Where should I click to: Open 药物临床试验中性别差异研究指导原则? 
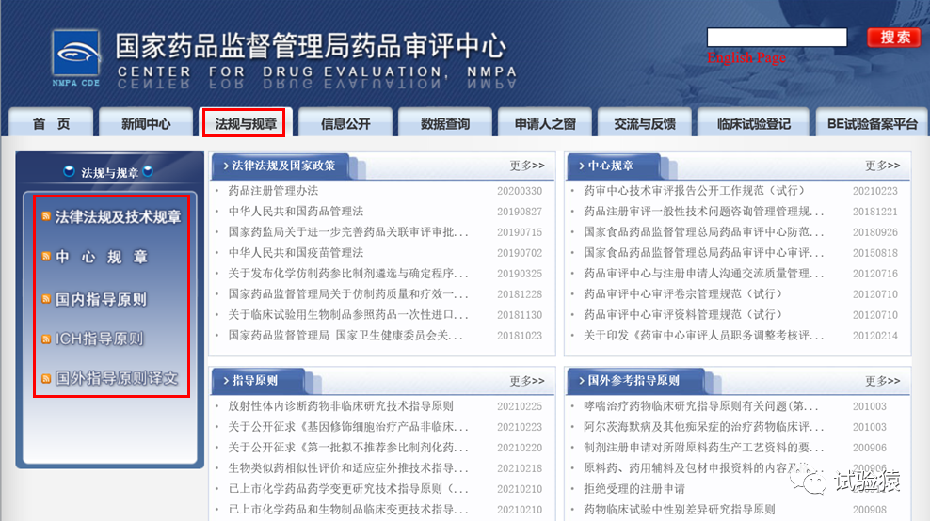(679, 509)
